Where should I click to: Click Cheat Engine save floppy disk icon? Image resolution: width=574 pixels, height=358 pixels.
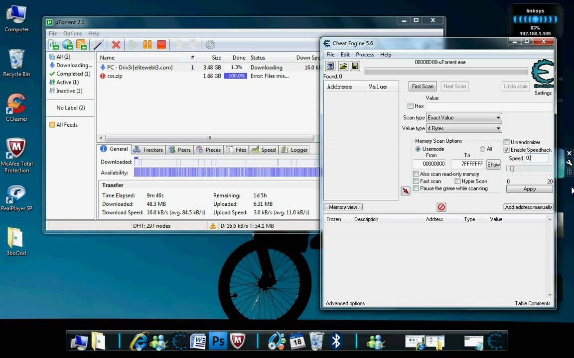click(355, 66)
